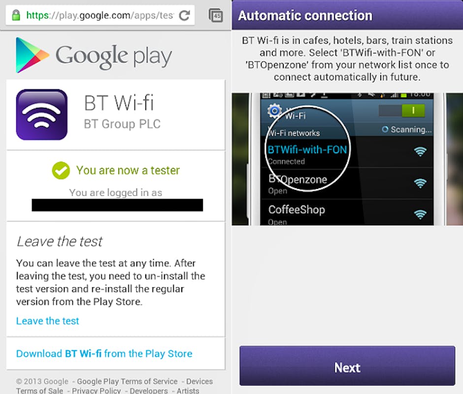463x394 pixels.
Task: Click the Google Play triangle logo
Action: click(32, 55)
